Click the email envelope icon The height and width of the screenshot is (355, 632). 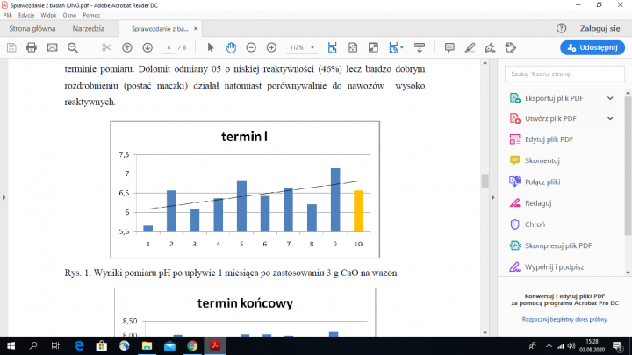[52, 46]
